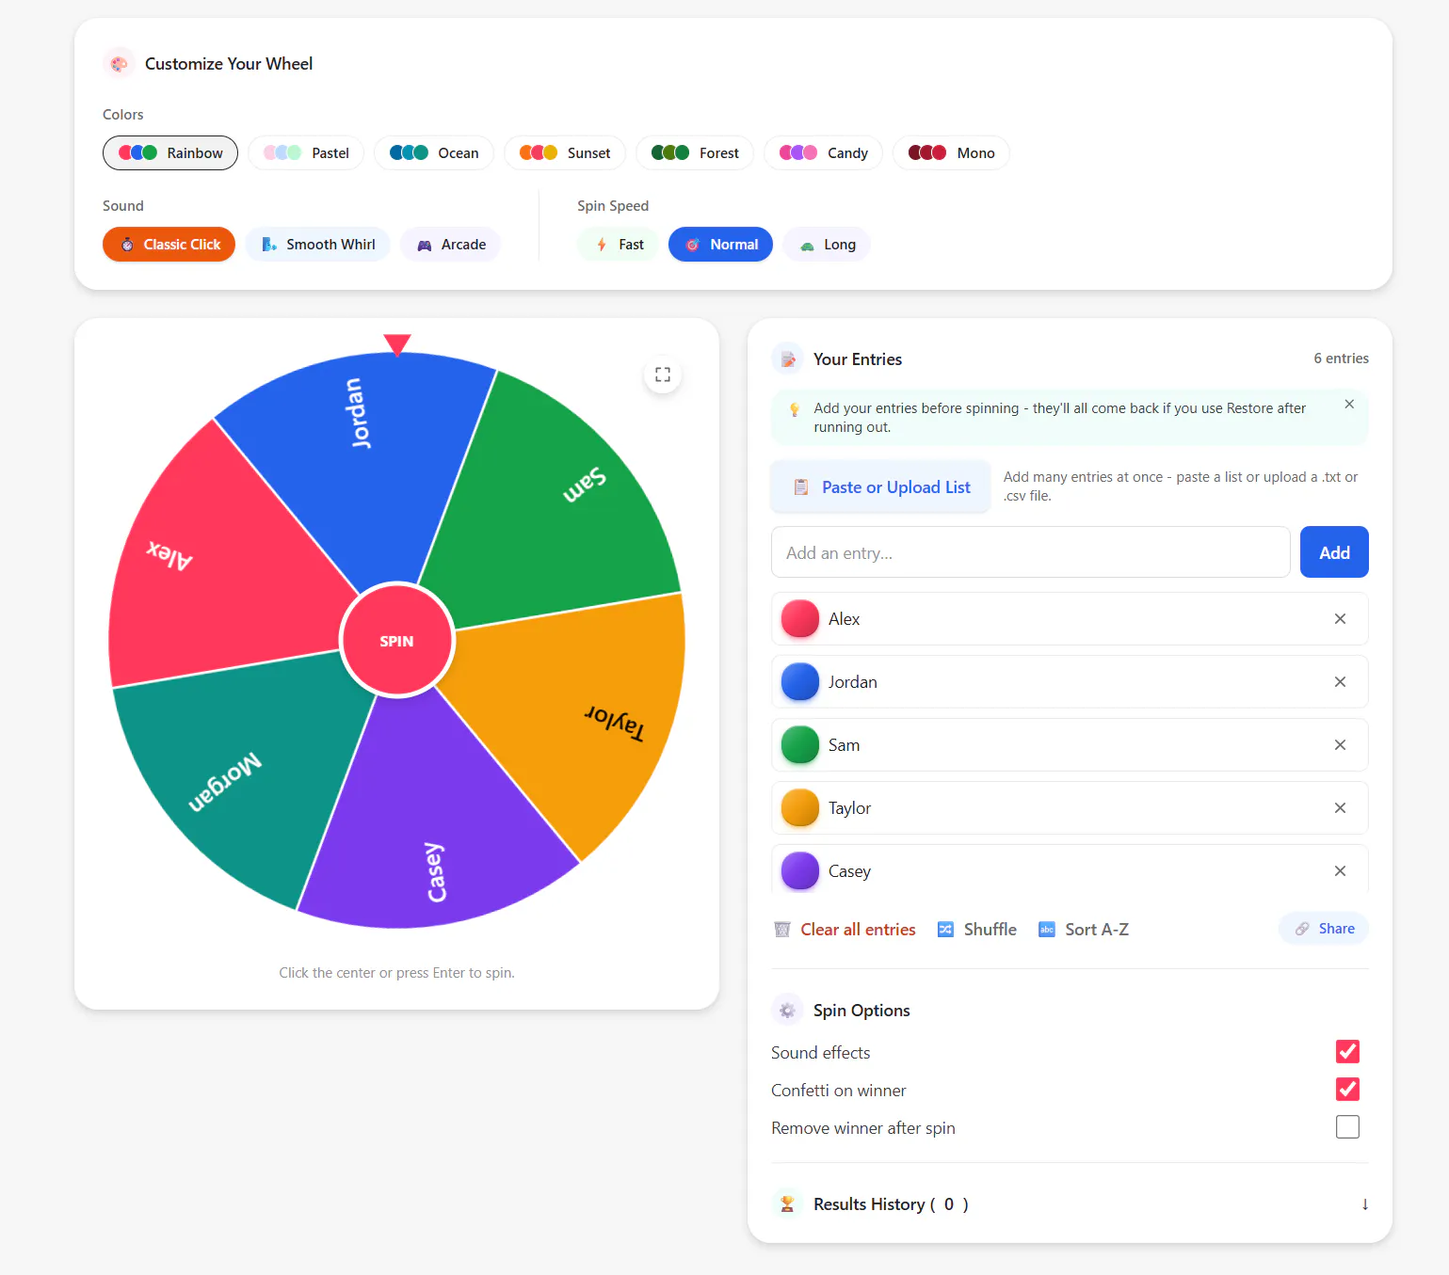Screen dimensions: 1449x1275
Task: Open Paste or Upload List
Action: tap(880, 487)
